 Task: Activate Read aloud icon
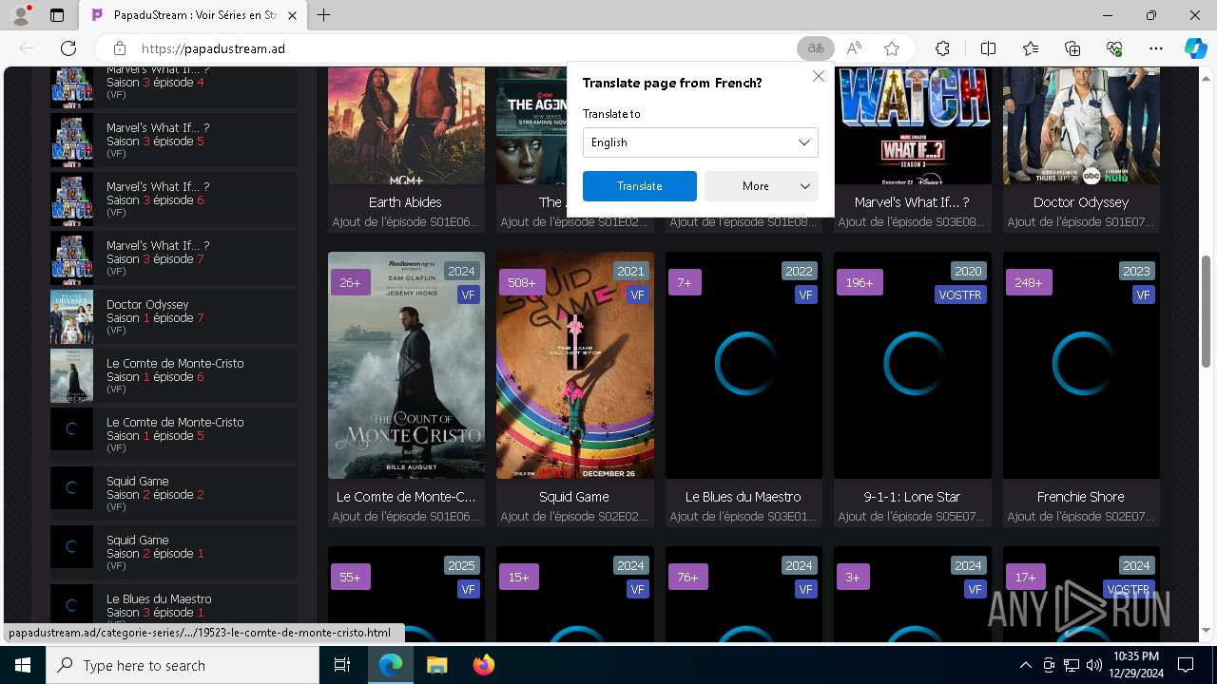[854, 48]
